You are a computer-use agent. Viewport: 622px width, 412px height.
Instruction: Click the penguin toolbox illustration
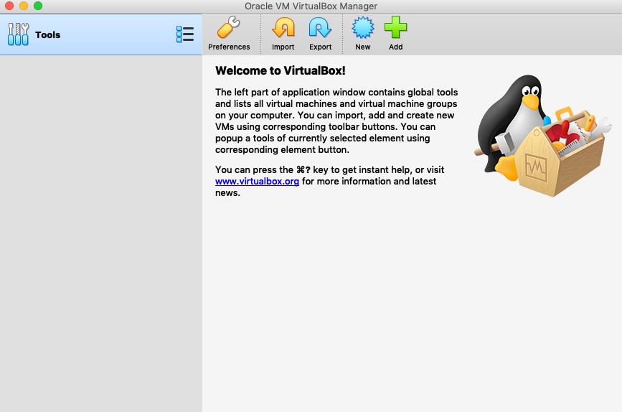542,136
